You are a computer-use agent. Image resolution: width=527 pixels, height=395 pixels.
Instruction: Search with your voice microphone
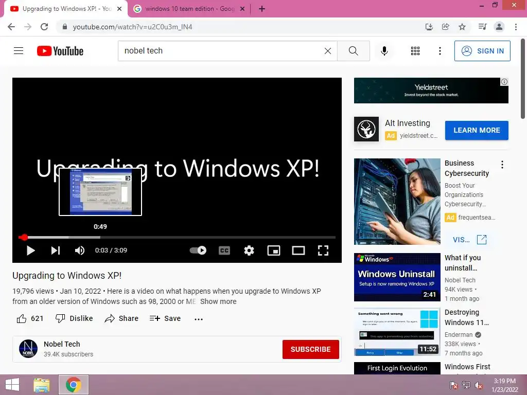(384, 51)
